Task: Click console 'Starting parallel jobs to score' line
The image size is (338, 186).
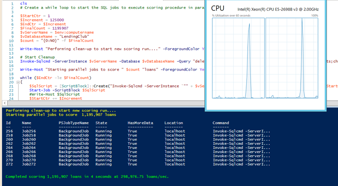Action: 61,115
